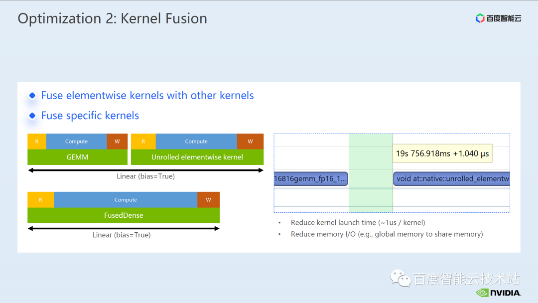Click the yellow R block above GEMM
The image size is (538, 303).
(x=37, y=142)
